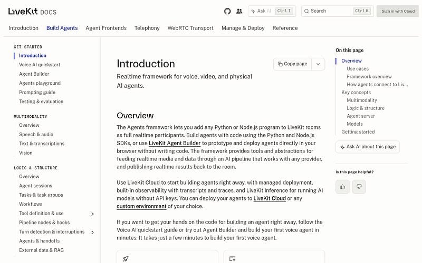Open Agents & handoffs in sidebar
This screenshot has width=422, height=263.
click(39, 241)
